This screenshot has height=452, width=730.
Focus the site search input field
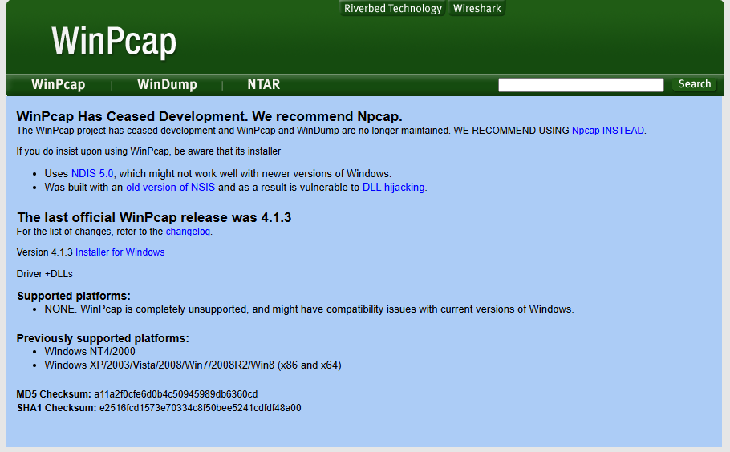(x=581, y=85)
